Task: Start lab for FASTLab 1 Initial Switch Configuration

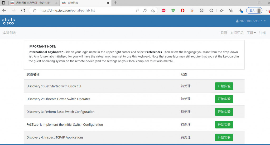Action: (x=224, y=125)
